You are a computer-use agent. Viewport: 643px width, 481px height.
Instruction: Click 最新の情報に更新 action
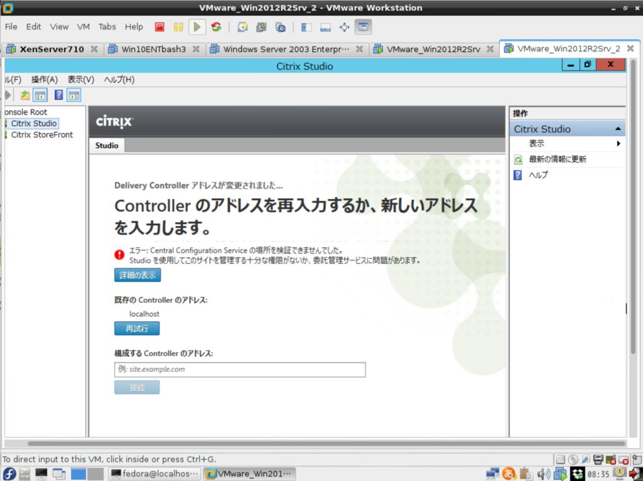coord(558,159)
